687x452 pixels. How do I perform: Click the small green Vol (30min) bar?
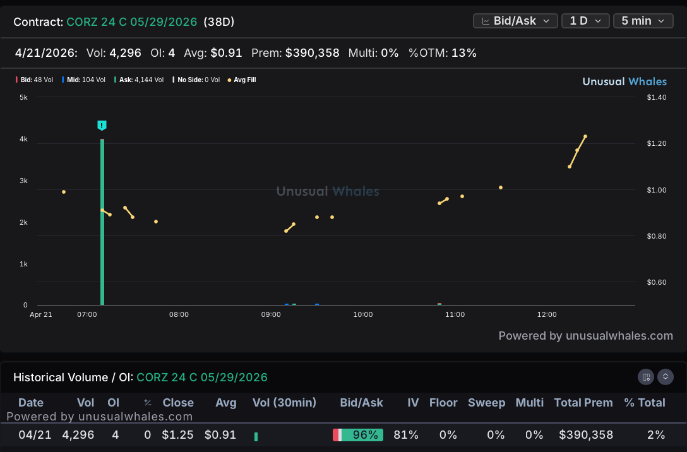pyautogui.click(x=256, y=436)
